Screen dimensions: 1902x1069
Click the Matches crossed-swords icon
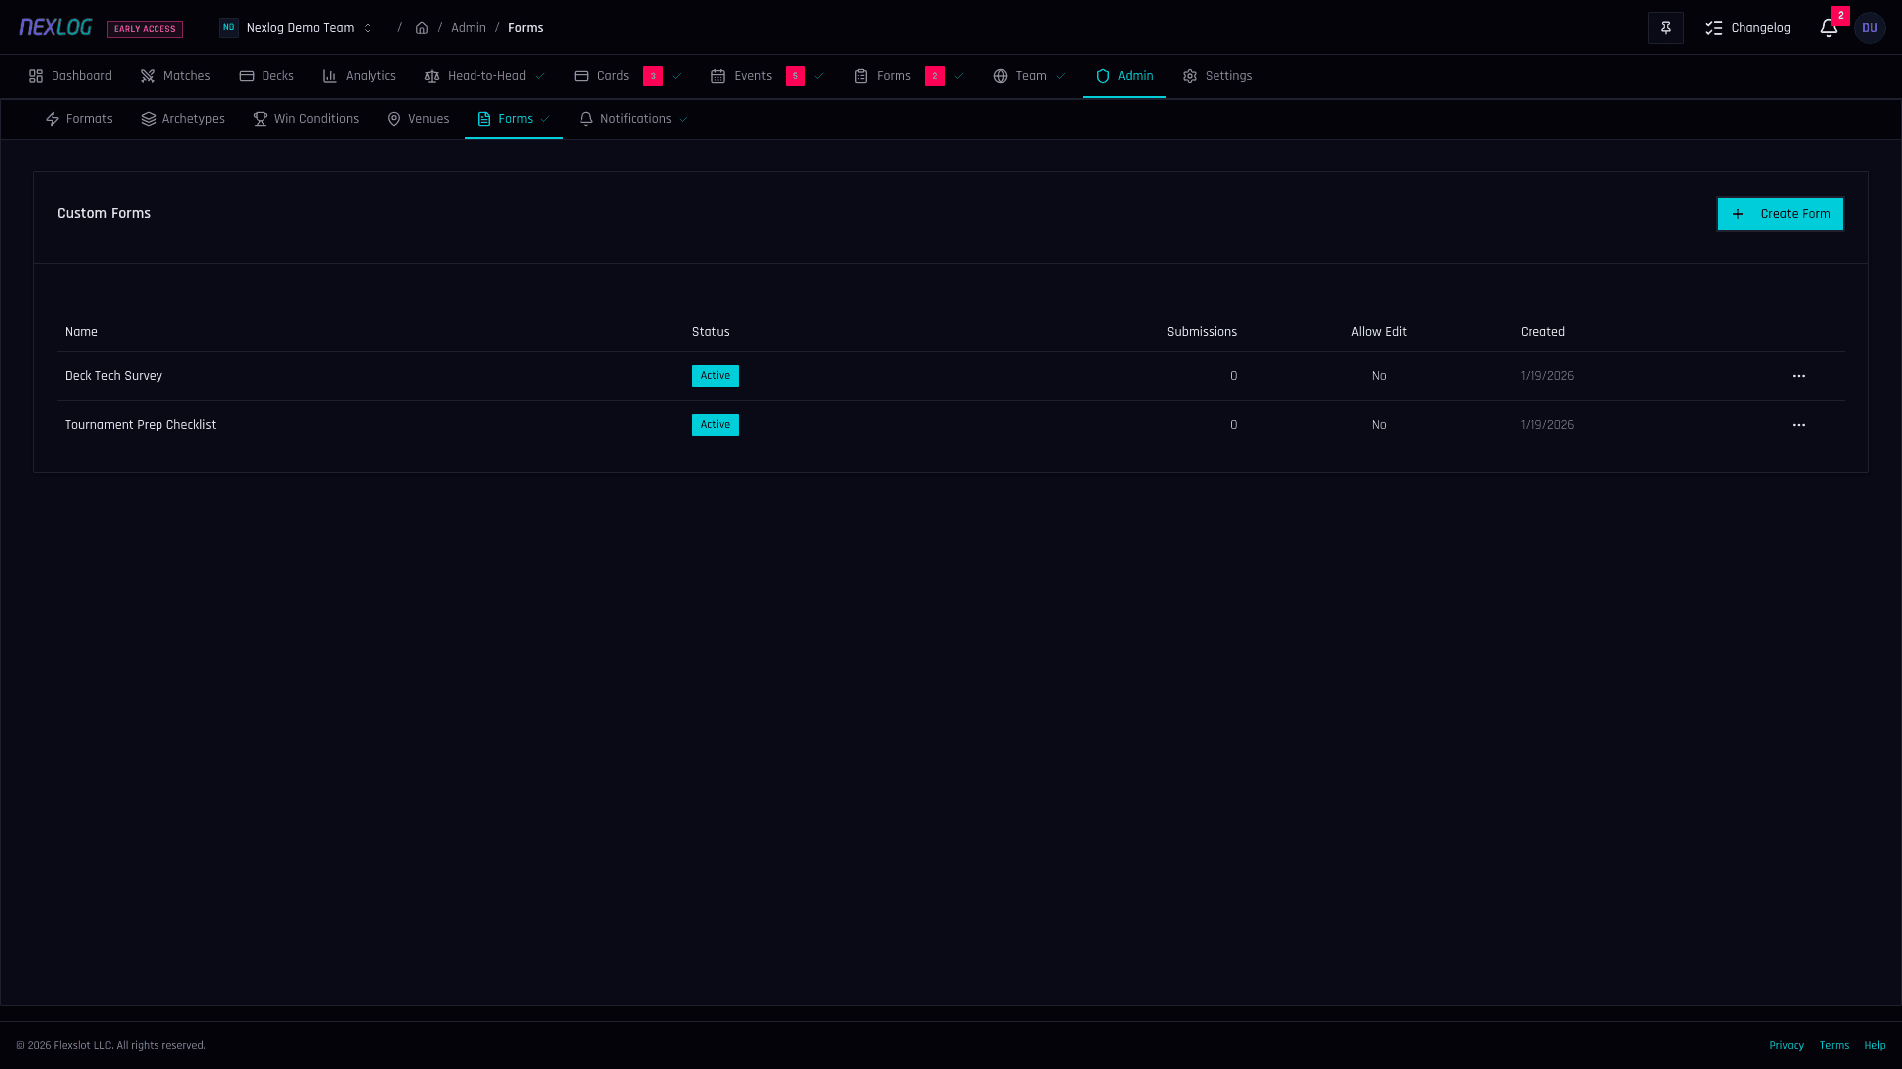click(x=148, y=76)
